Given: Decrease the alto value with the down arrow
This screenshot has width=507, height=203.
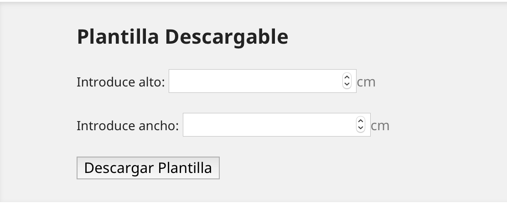Looking at the screenshot, I should tap(347, 84).
